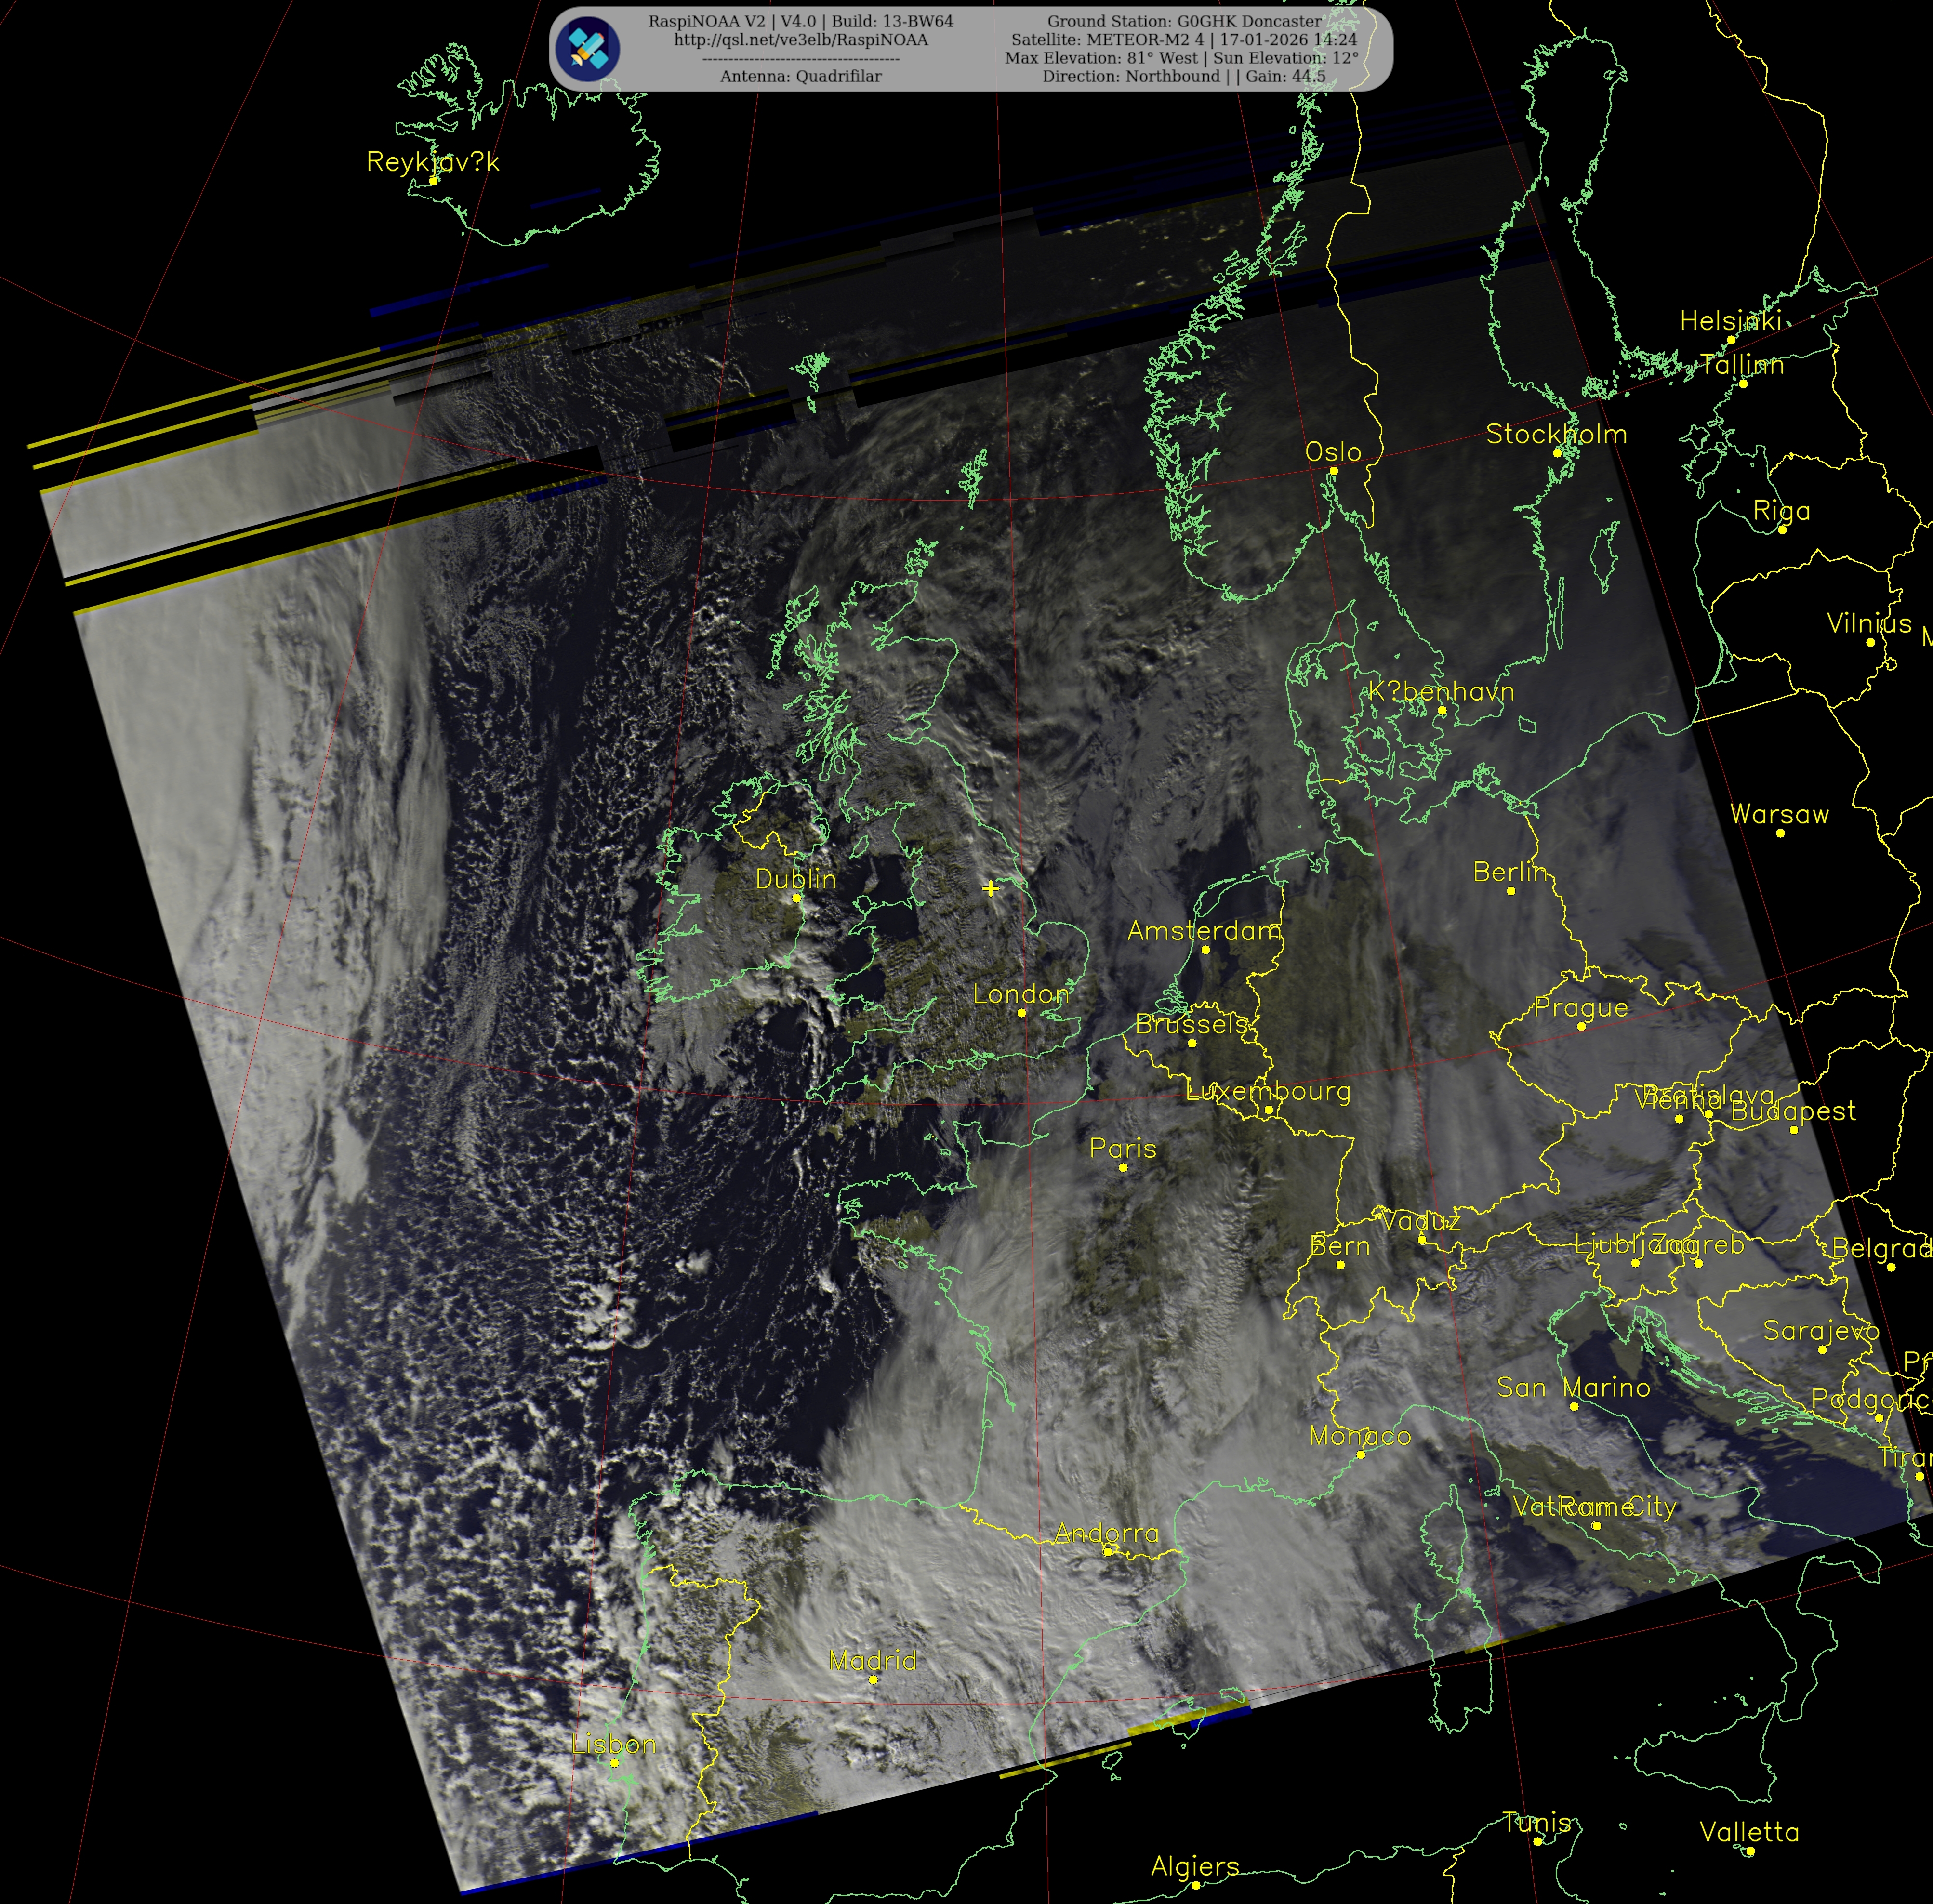
Task: Click the Prague city label
Action: coord(1580,1008)
